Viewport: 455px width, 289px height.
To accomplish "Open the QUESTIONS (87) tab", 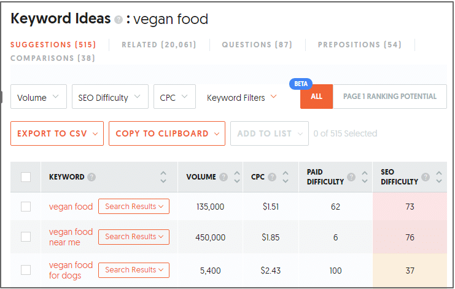I will (257, 45).
